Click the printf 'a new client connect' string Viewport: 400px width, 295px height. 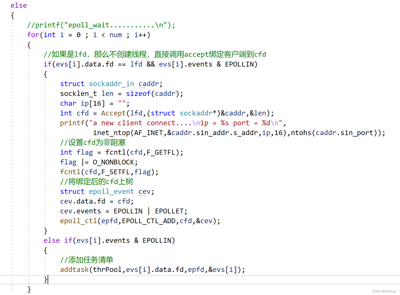pos(186,123)
